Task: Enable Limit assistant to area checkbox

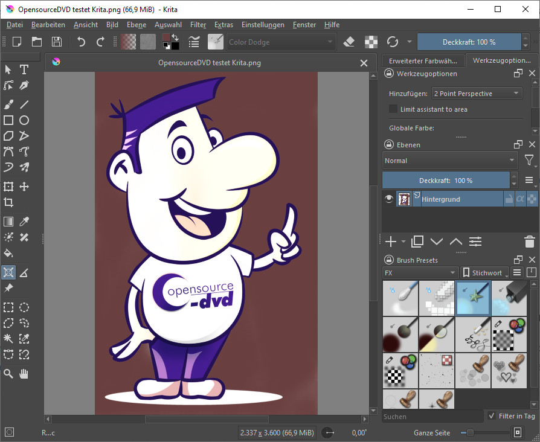Action: coord(393,109)
